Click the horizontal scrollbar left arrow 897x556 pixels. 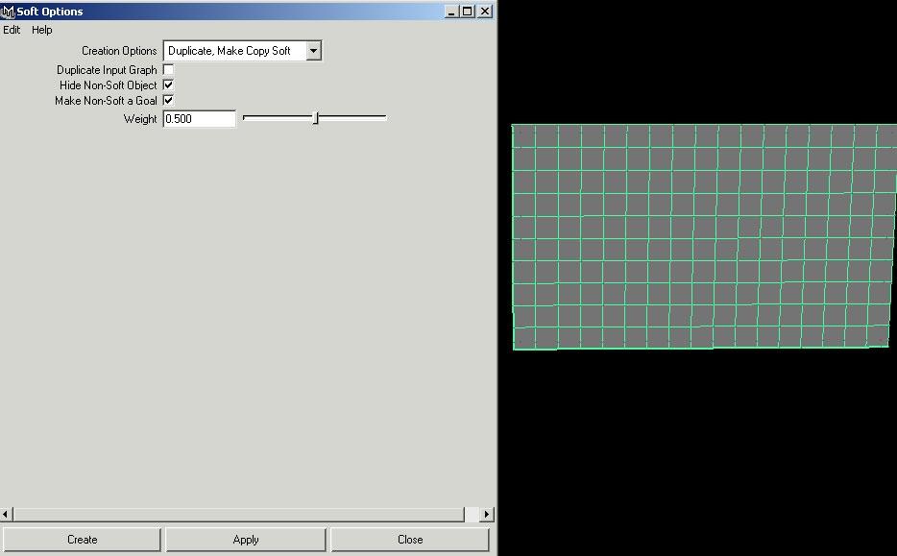pos(7,515)
